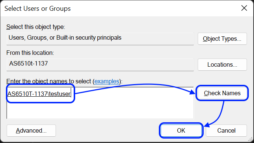The image size is (254, 143).
Task: Click the 'From this location' label
Action: pos(30,53)
